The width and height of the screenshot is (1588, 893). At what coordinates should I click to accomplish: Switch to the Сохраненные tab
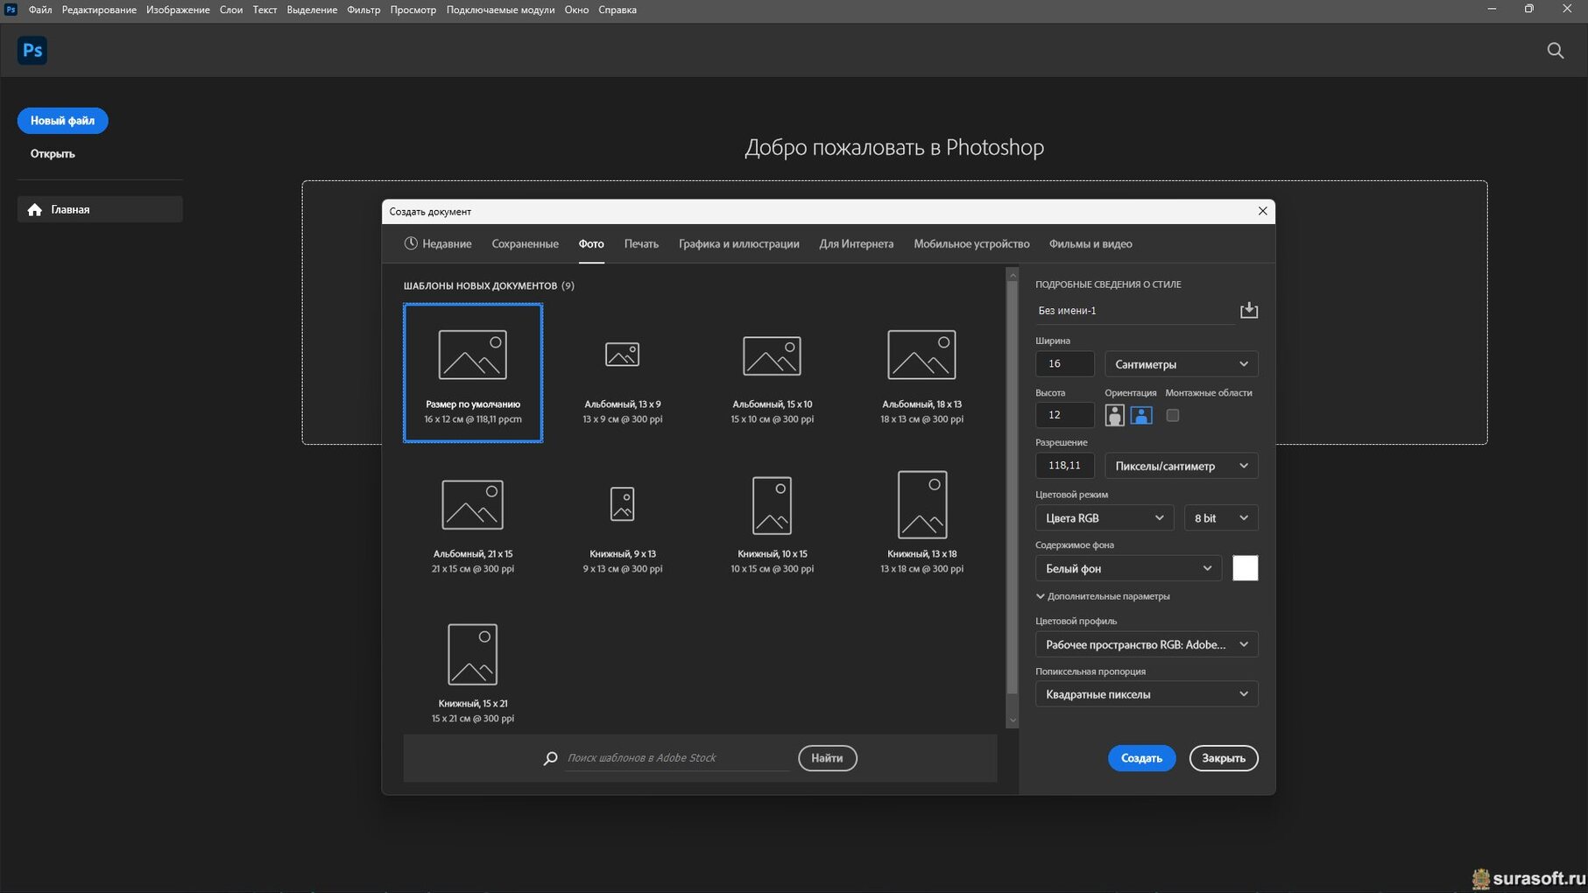click(525, 243)
